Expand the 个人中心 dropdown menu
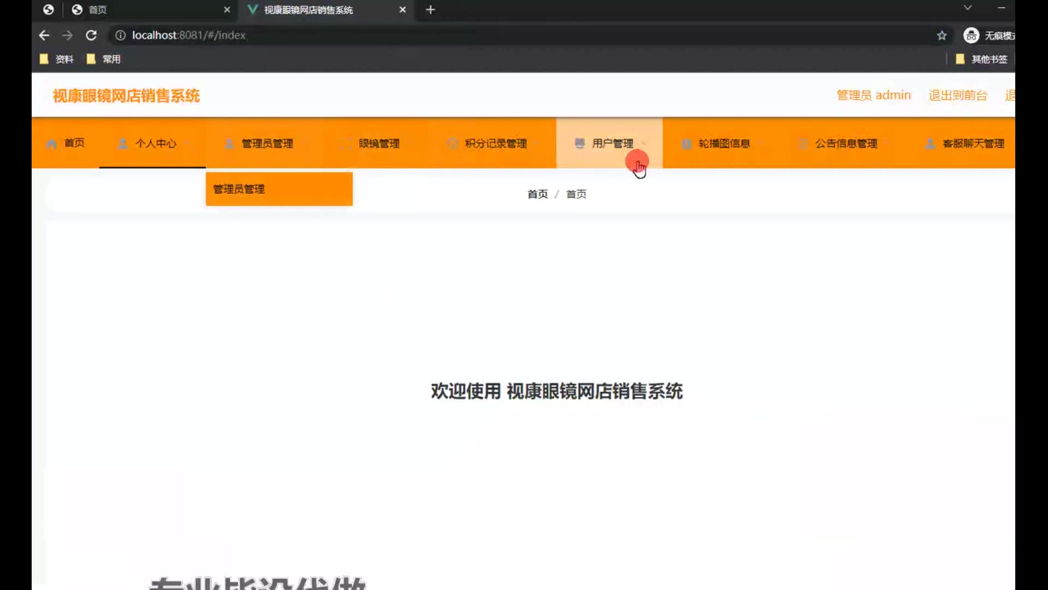Viewport: 1048px width, 590px height. 156,144
